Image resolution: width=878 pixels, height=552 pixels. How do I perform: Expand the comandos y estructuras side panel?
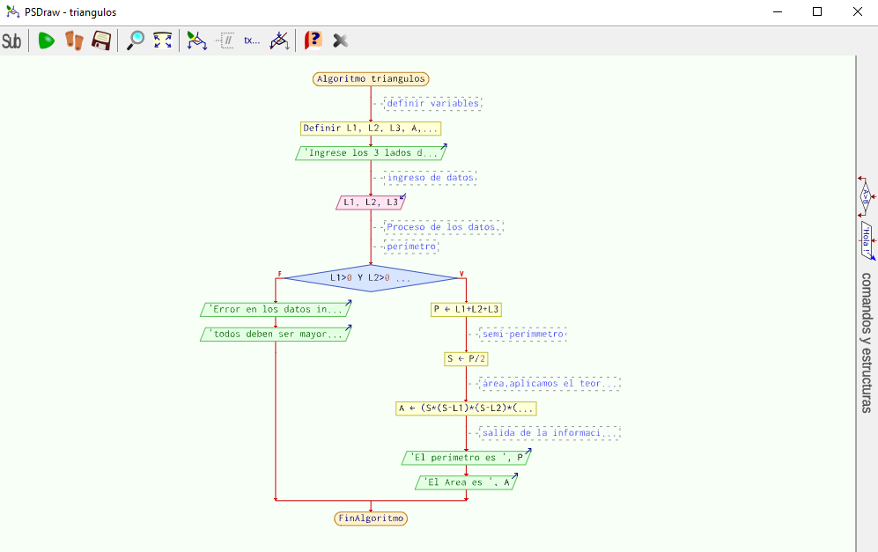[x=867, y=342]
